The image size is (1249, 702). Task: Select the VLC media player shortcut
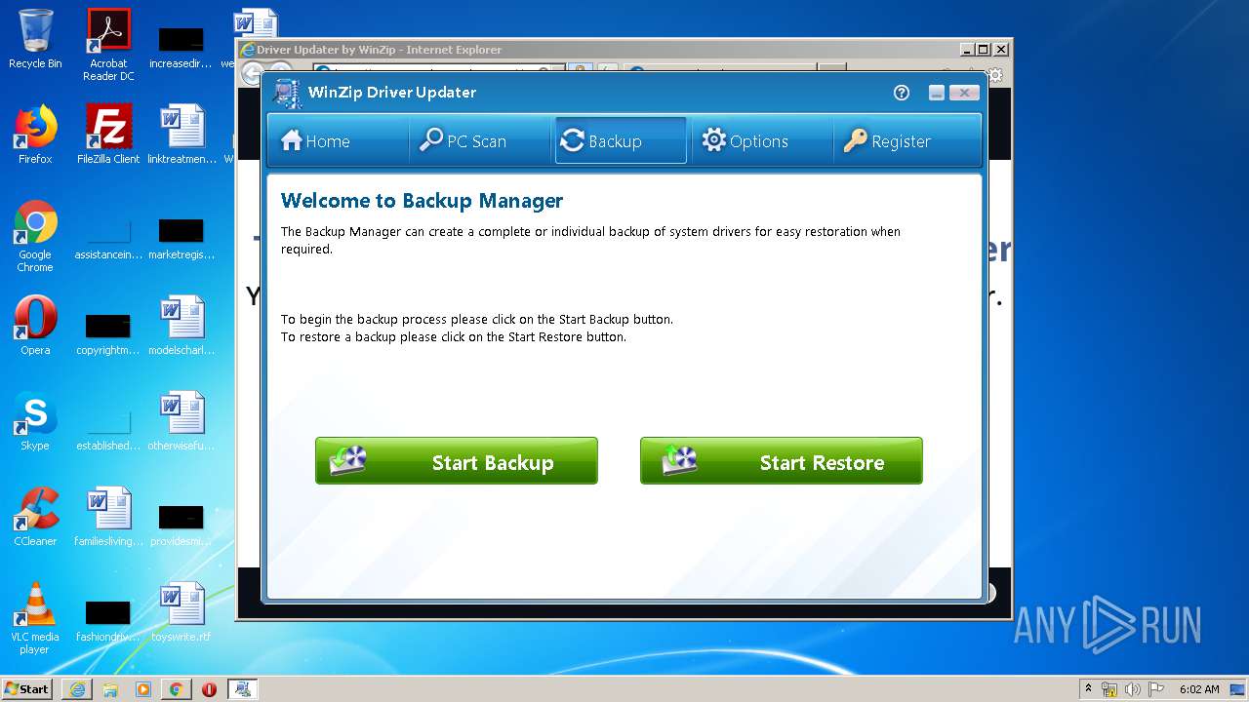[x=35, y=618]
